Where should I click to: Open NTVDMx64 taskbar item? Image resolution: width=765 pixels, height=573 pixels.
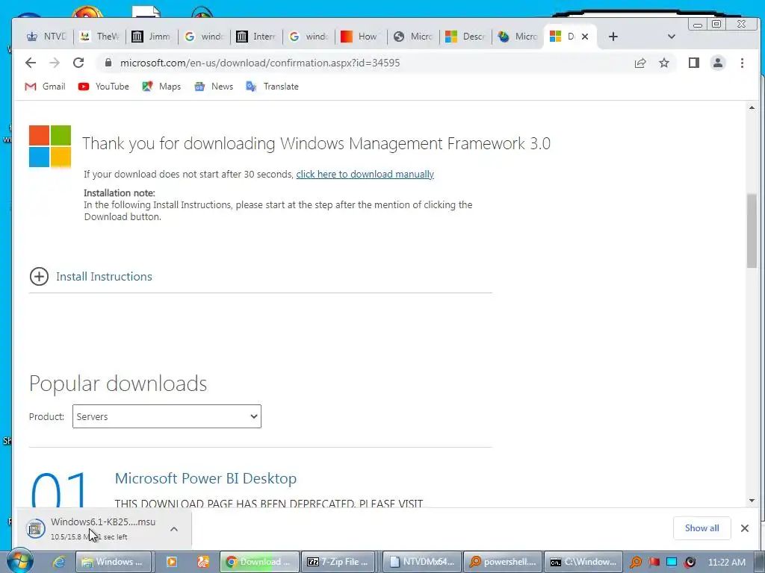click(423, 562)
